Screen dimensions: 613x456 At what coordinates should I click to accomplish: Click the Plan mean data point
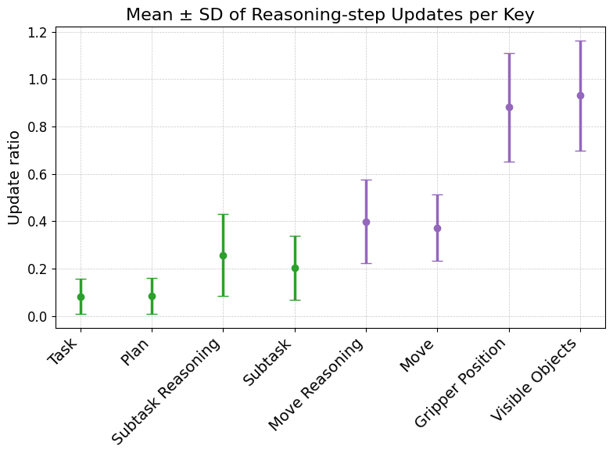[x=152, y=296]
